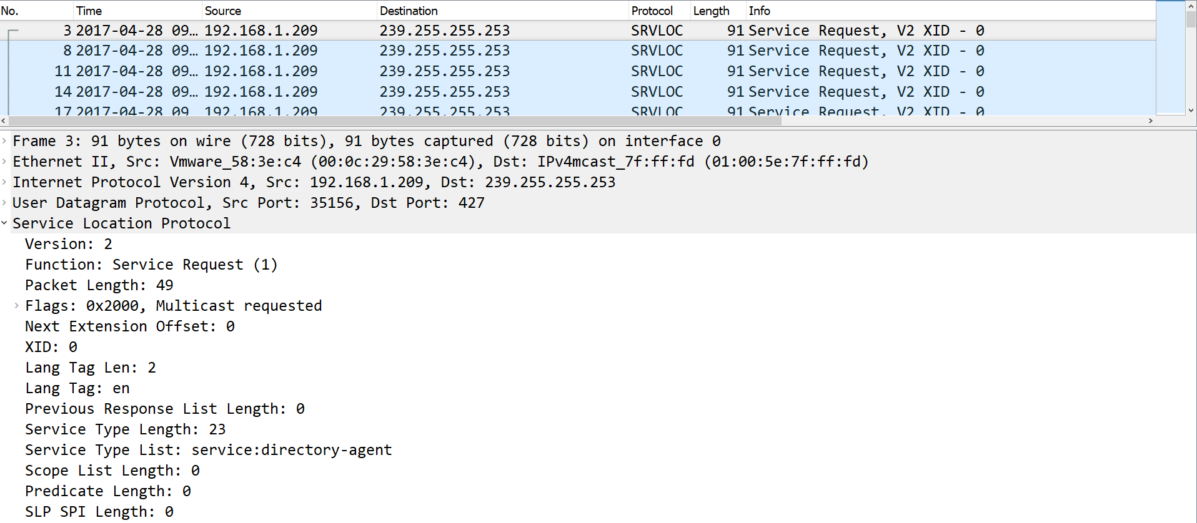Image resolution: width=1197 pixels, height=523 pixels.
Task: Click the packet list scroll-down arrow
Action: pos(1191,110)
